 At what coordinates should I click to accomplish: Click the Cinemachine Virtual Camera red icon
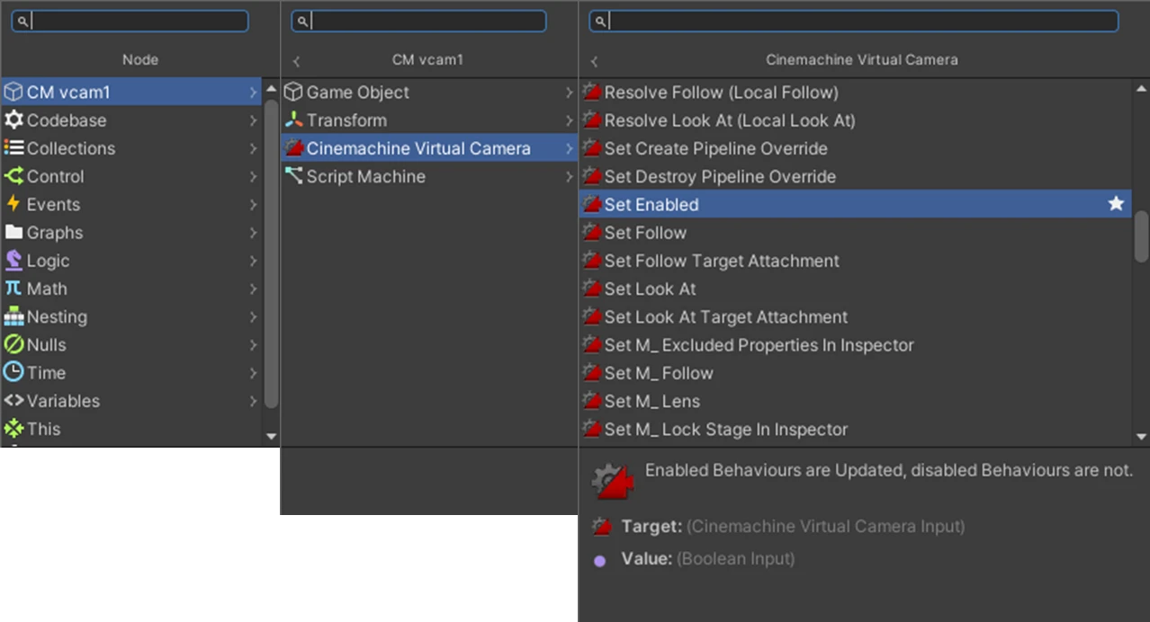click(x=293, y=148)
